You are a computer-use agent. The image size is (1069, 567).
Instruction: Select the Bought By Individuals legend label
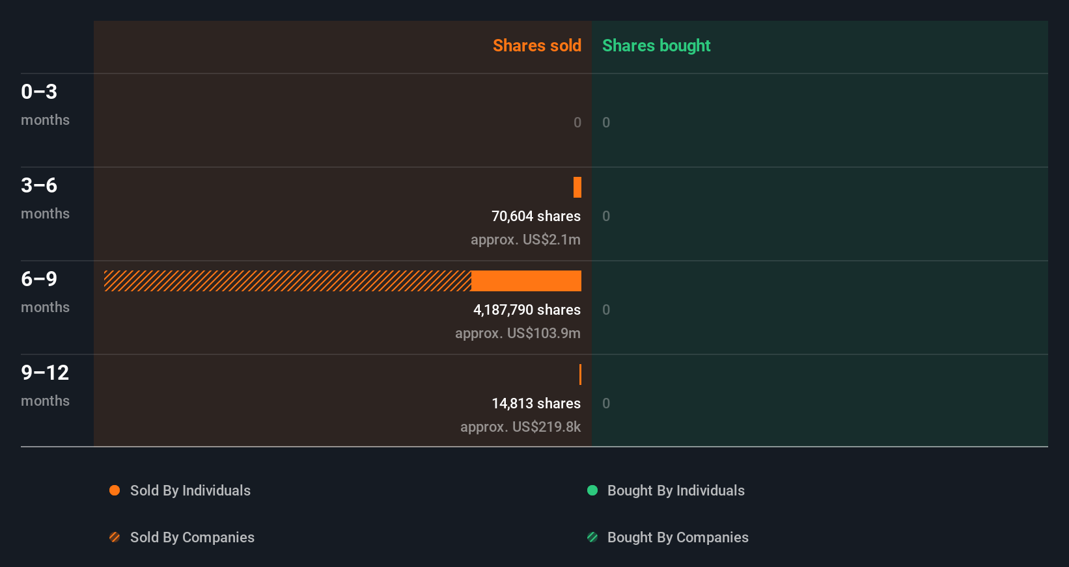[676, 490]
